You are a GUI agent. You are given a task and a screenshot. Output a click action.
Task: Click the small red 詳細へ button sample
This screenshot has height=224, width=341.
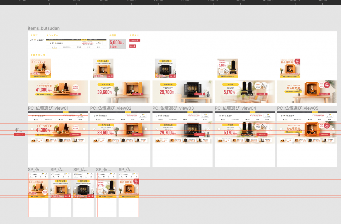click(x=133, y=46)
